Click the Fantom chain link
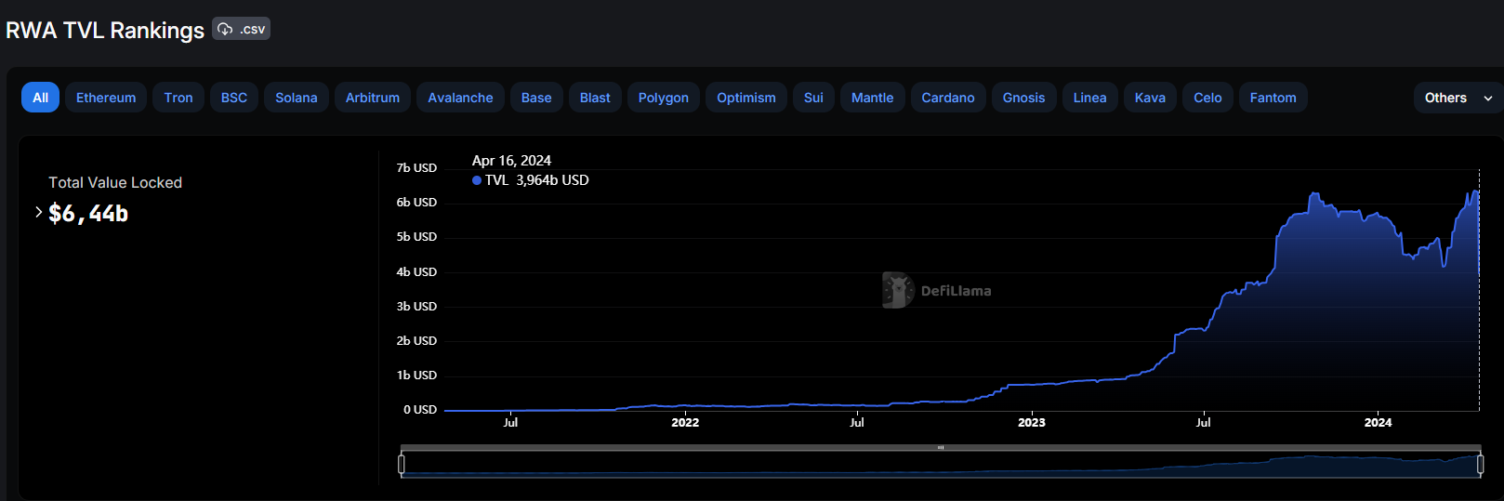The image size is (1504, 501). (1273, 98)
